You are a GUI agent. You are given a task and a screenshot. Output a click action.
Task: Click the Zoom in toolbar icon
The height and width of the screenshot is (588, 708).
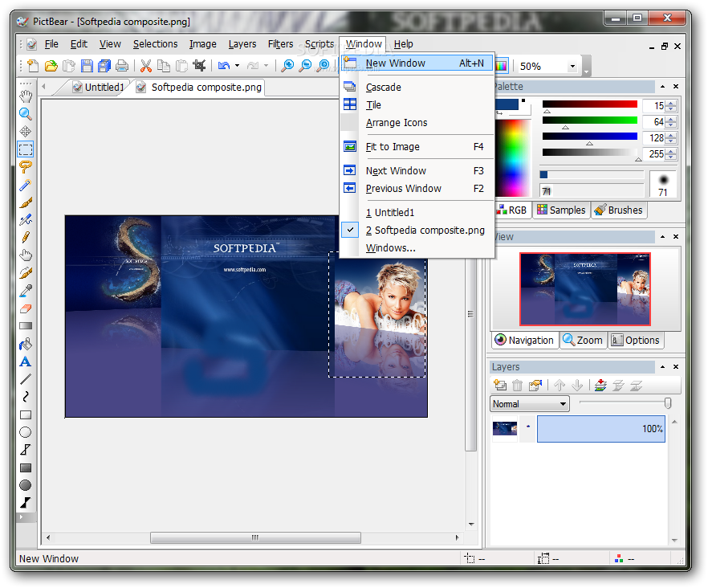pyautogui.click(x=287, y=66)
